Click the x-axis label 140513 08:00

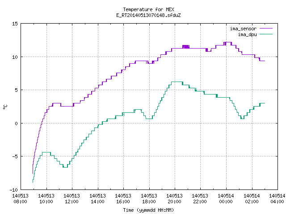coord(20,198)
